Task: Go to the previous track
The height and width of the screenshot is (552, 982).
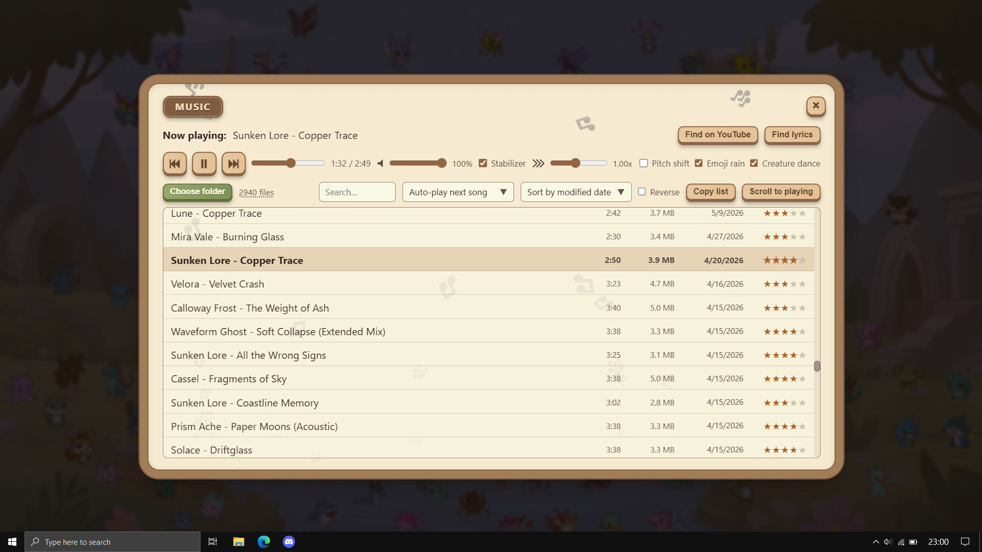Action: pos(174,164)
